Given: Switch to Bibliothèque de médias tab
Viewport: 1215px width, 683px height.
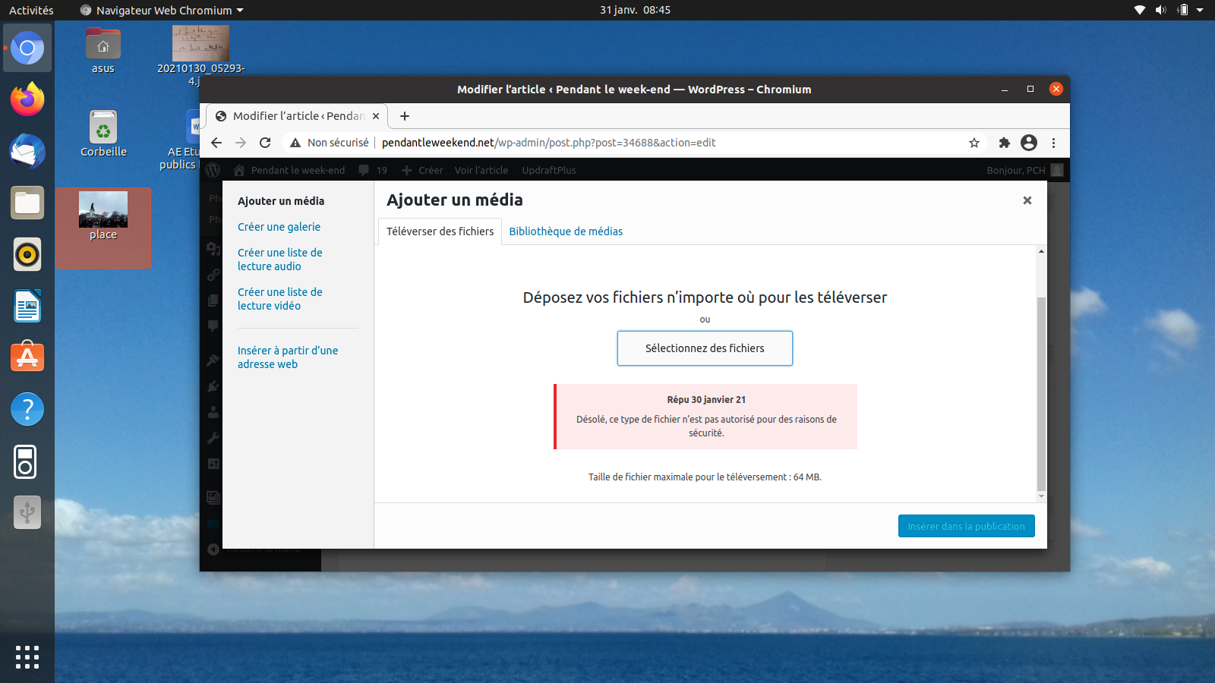Looking at the screenshot, I should pyautogui.click(x=566, y=231).
